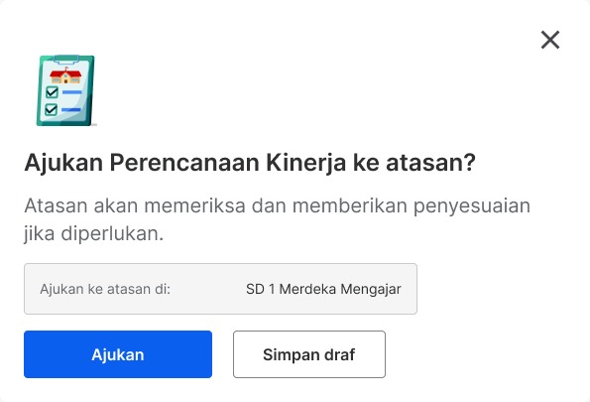Save as draft via Simpan draf

(x=309, y=354)
